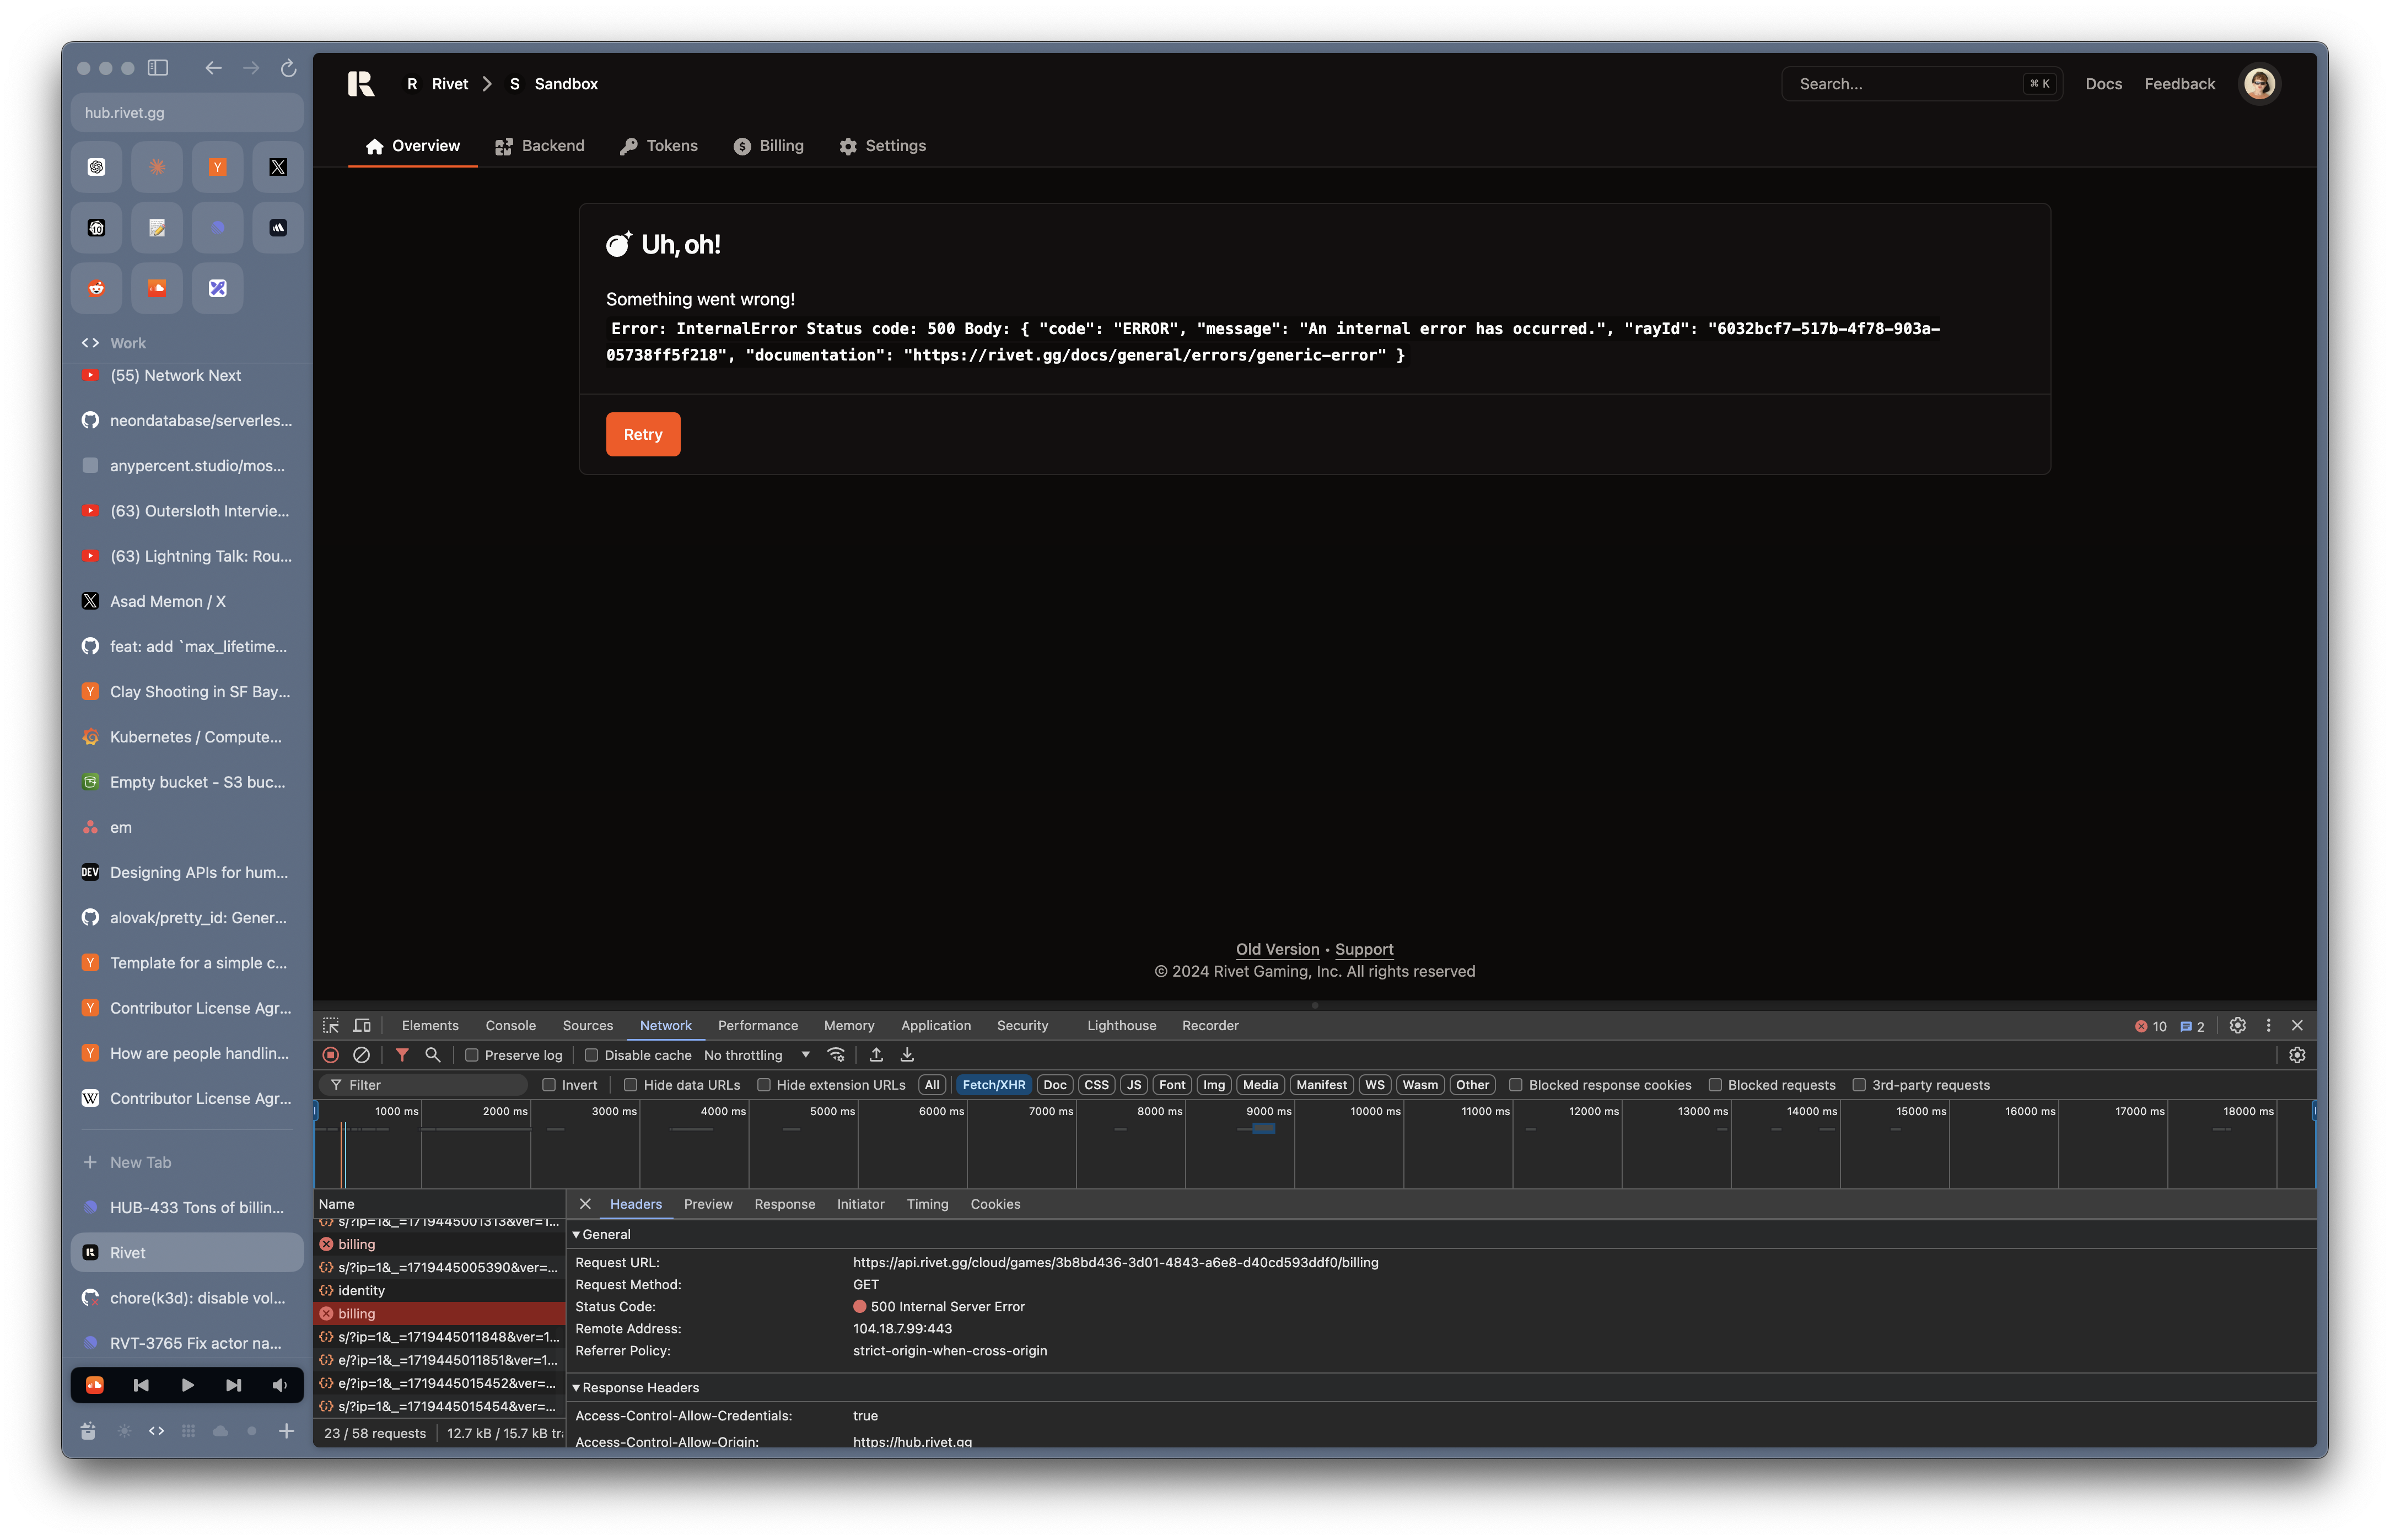
Task: Click the Rivet logo in the header
Action: tap(361, 84)
